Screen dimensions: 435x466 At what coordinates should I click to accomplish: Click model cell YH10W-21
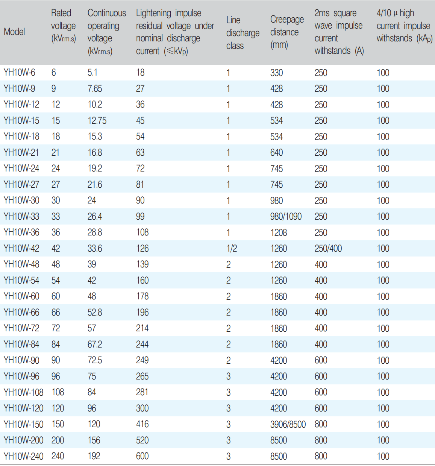pyautogui.click(x=21, y=152)
